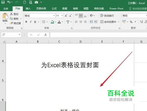Viewport: 147px width, 111px height.
Task: Open the clipboard pane dialog launcher
Action: (x=22, y=28)
